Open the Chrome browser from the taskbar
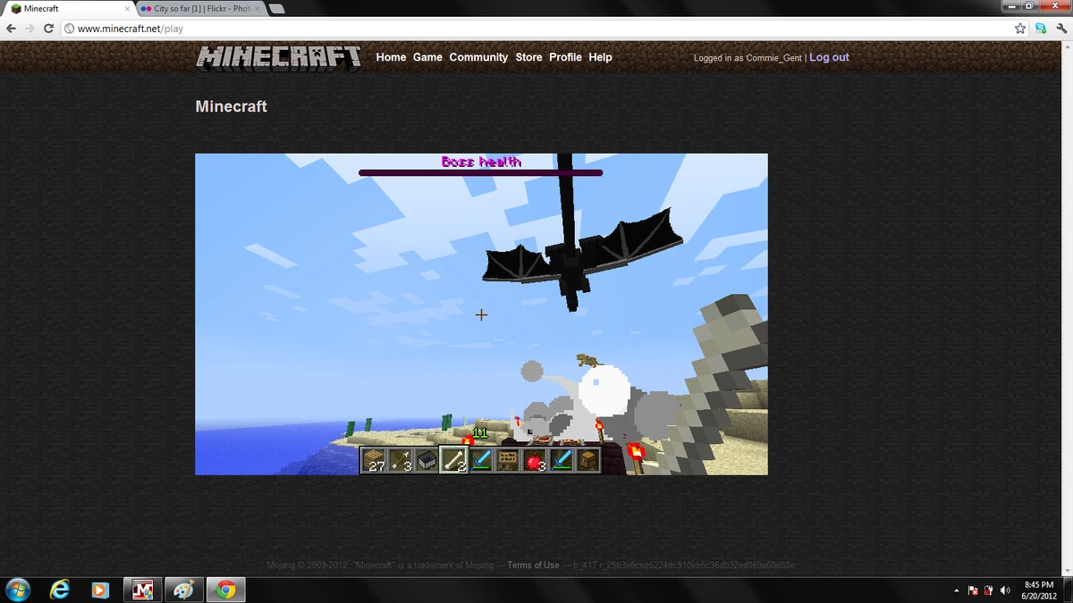The image size is (1073, 603). coord(225,590)
